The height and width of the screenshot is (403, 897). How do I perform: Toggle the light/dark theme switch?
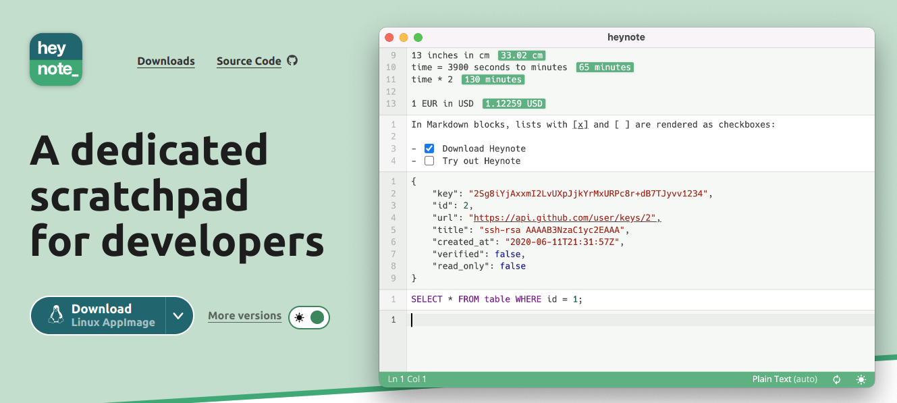309,317
